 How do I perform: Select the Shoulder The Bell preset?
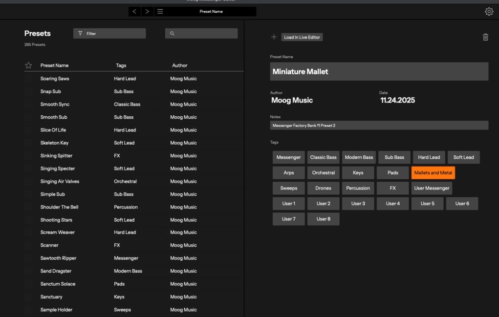click(x=59, y=207)
